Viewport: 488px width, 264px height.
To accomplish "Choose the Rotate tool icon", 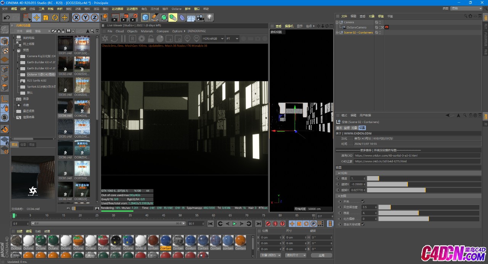I will [55, 18].
